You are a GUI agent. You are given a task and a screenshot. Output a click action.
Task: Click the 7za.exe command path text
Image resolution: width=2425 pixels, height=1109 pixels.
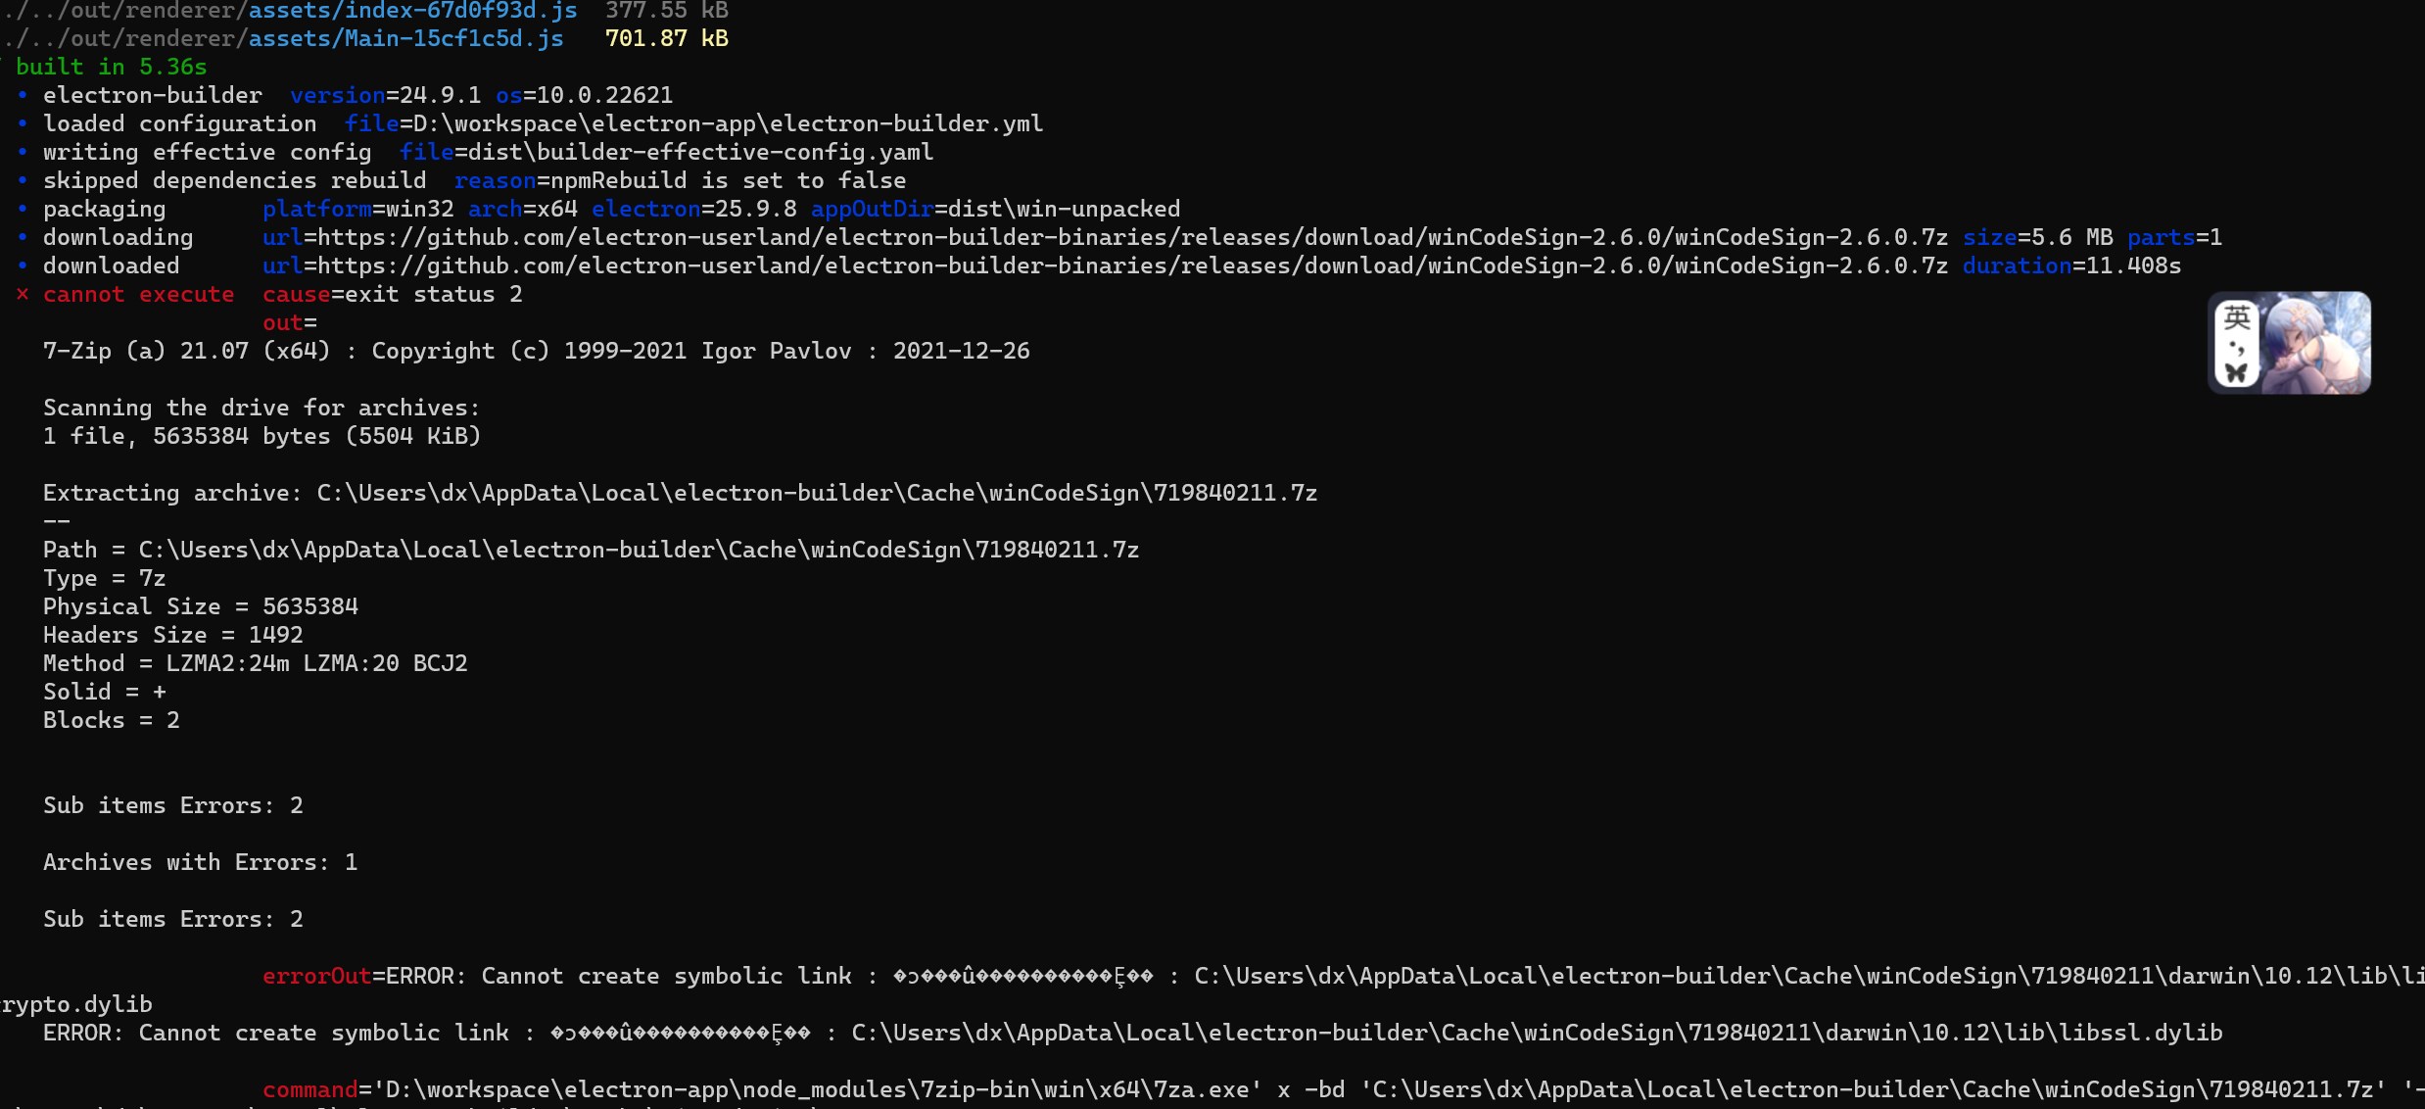coord(818,1089)
